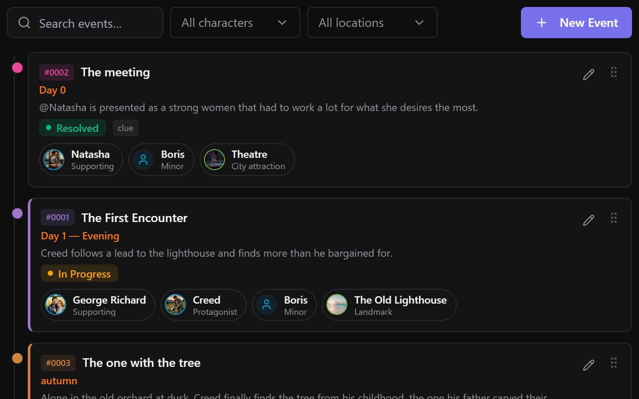Click the New Event button
The width and height of the screenshot is (639, 399).
tap(576, 23)
